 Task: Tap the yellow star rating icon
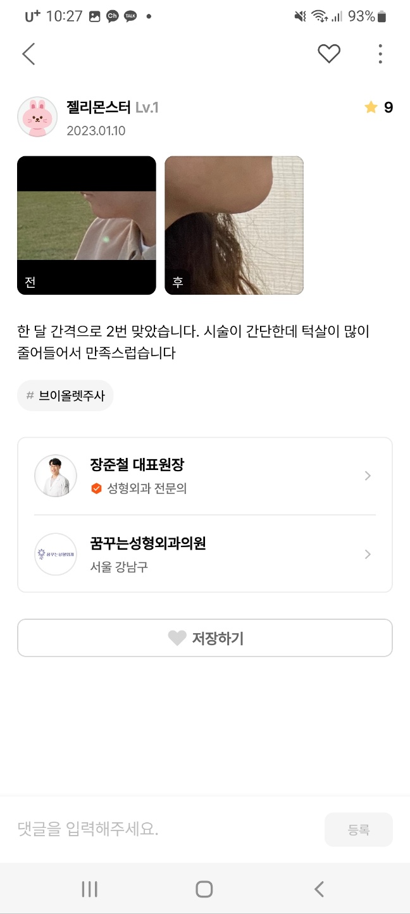coord(371,108)
